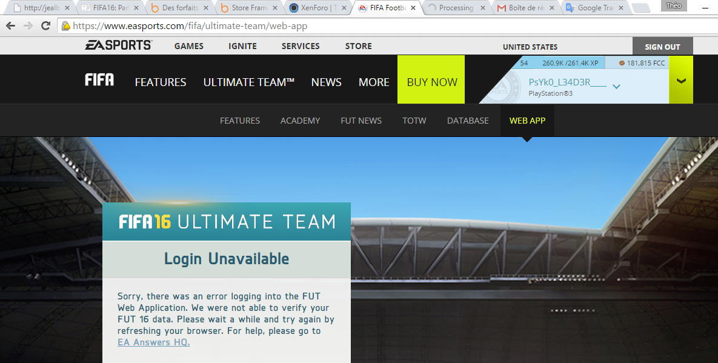Open MORE in the main FIFA navigation

tap(374, 82)
